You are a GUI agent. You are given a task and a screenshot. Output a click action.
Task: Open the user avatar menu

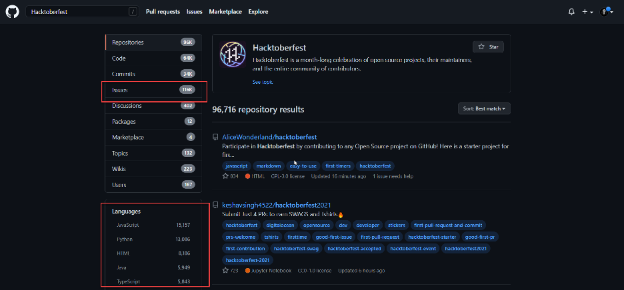tap(607, 12)
